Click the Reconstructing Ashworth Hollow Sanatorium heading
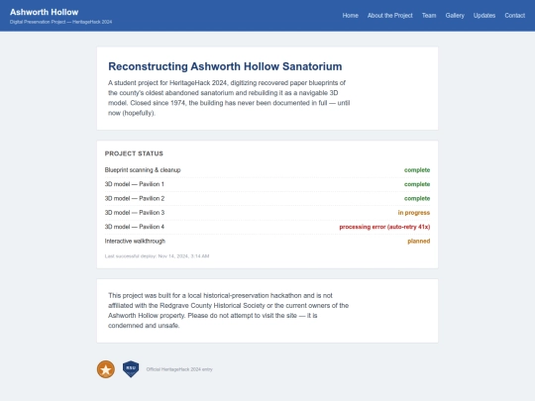Image resolution: width=535 pixels, height=401 pixels. click(225, 66)
